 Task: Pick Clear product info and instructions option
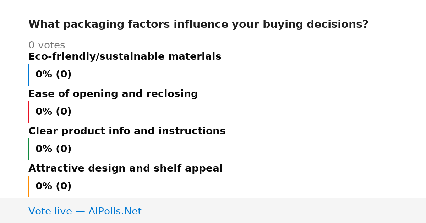point(127,131)
